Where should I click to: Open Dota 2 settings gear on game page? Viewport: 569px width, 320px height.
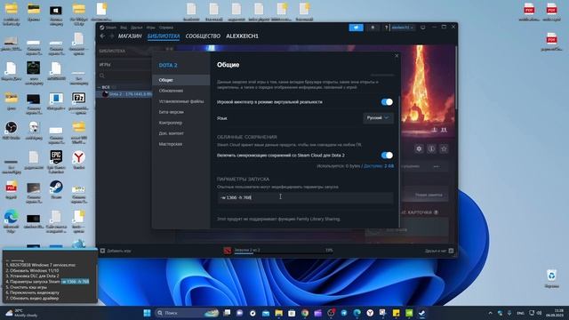419,148
